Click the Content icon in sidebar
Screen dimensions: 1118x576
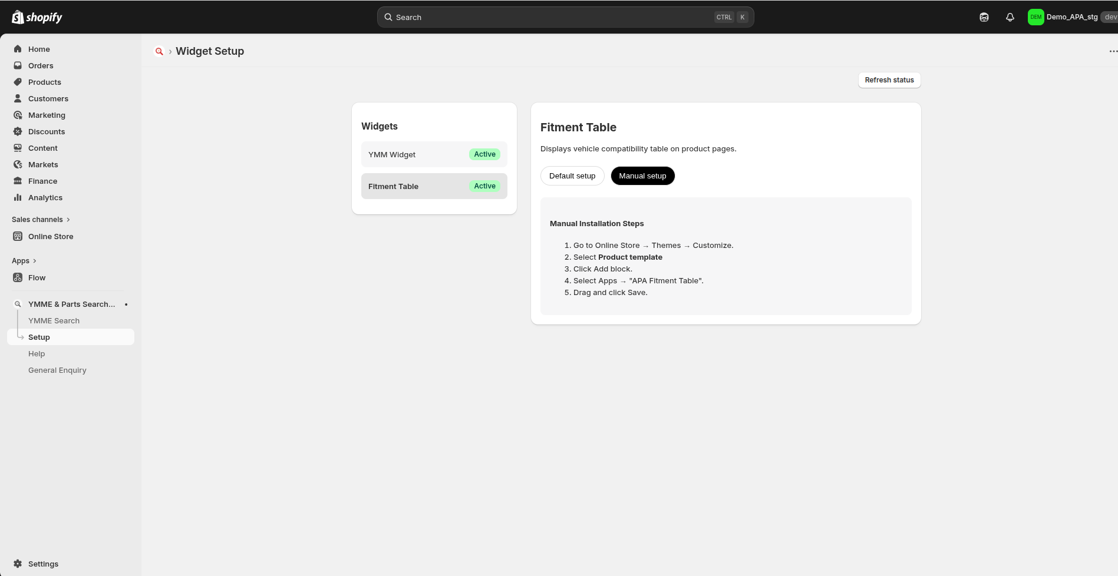(x=18, y=148)
